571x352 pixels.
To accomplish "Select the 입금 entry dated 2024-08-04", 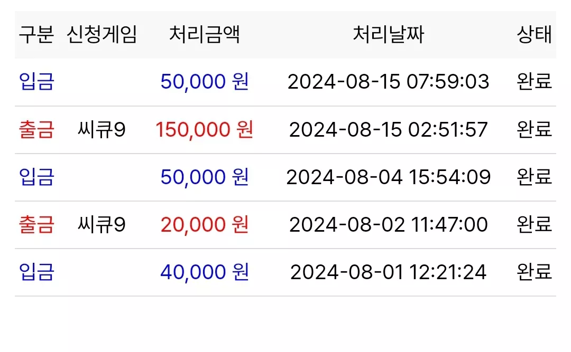I will 36,177.
